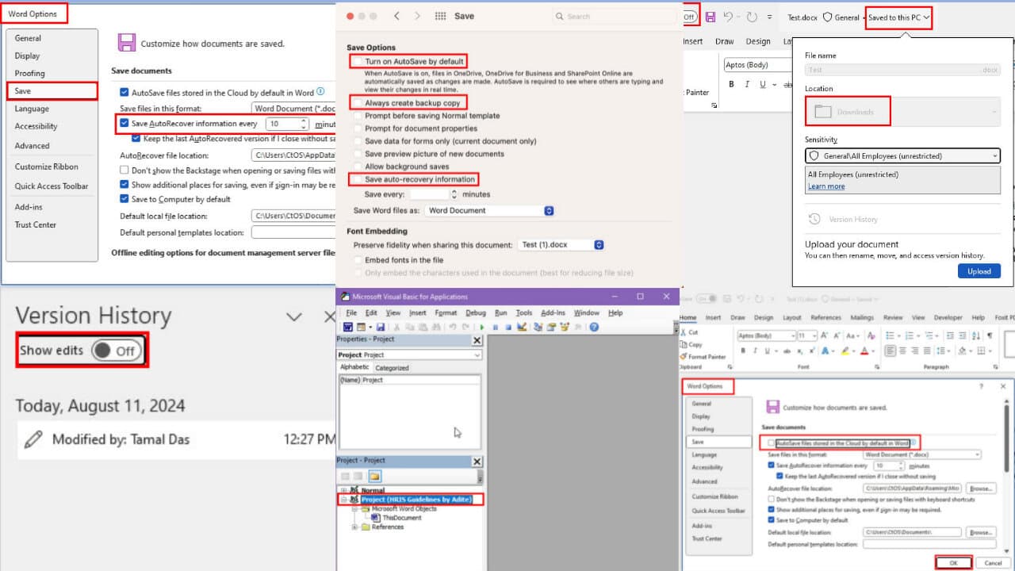This screenshot has height=571, width=1015.
Task: Click the Learn more link
Action: point(826,186)
